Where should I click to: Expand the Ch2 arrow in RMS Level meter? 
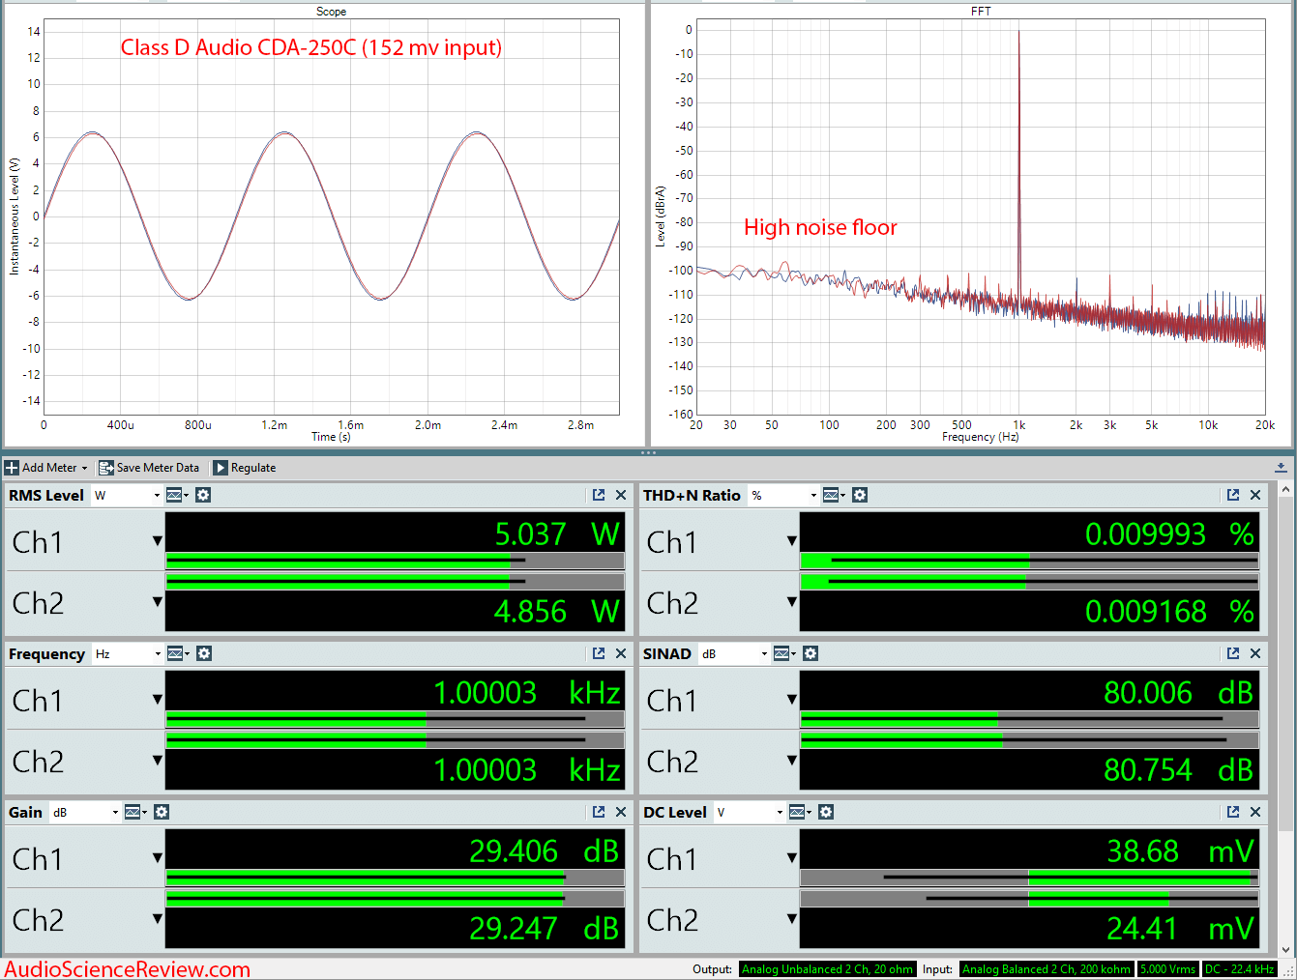click(x=157, y=602)
